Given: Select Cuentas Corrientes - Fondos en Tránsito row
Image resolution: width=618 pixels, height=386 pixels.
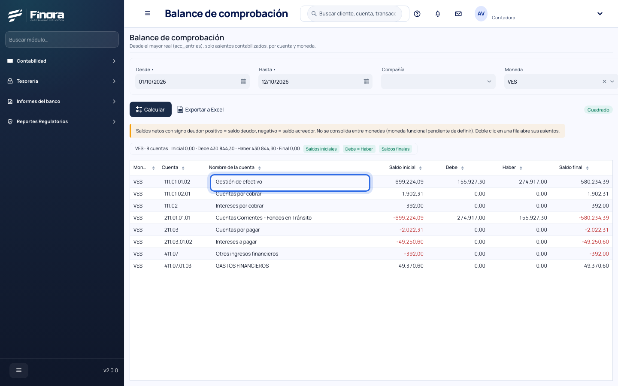Looking at the screenshot, I should [371, 218].
